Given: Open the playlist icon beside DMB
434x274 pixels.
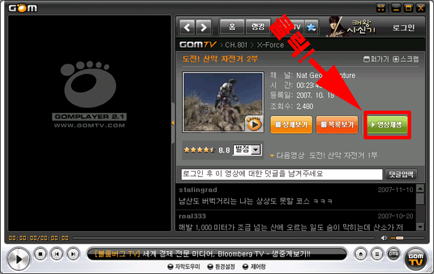Looking at the screenshot, I should click(x=378, y=254).
